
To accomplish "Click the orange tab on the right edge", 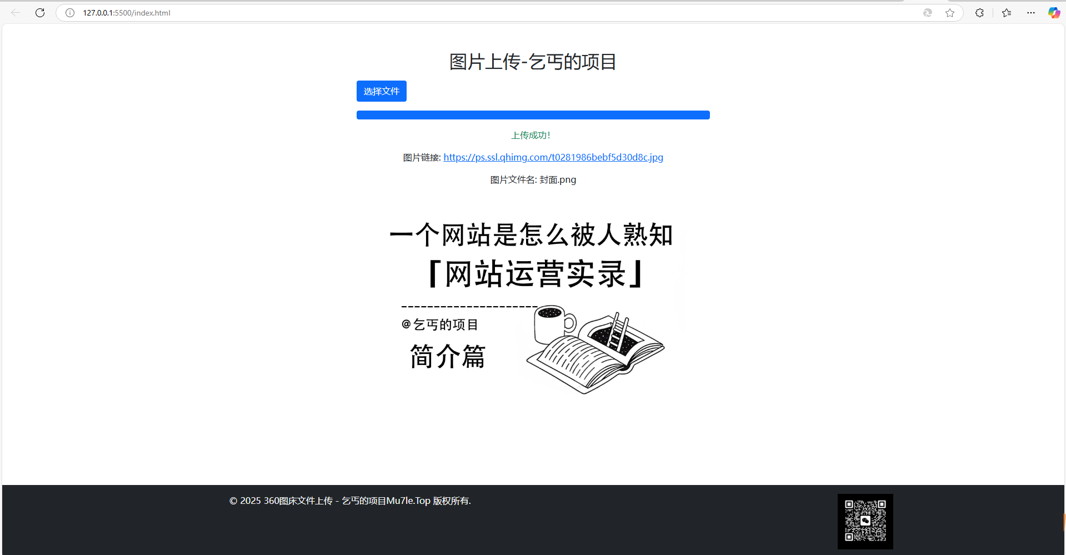I will tap(1063, 521).
